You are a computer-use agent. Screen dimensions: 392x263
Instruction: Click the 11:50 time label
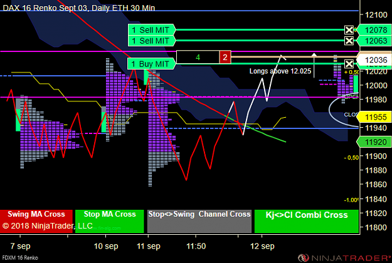pyautogui.click(x=196, y=246)
